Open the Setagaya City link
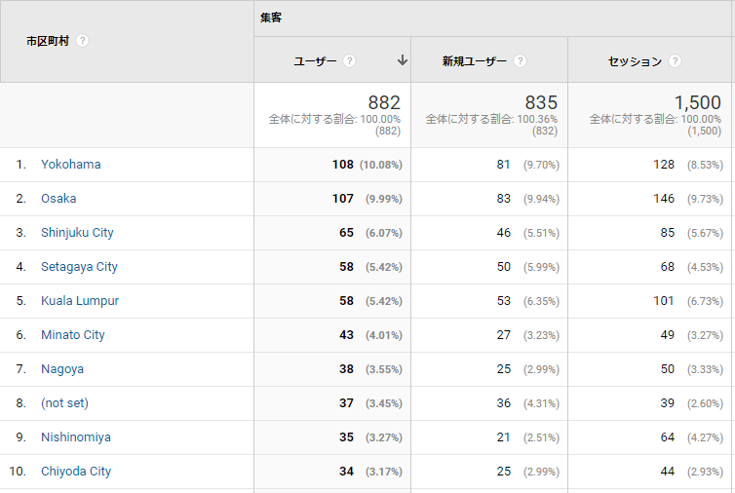The height and width of the screenshot is (493, 735). (x=79, y=267)
